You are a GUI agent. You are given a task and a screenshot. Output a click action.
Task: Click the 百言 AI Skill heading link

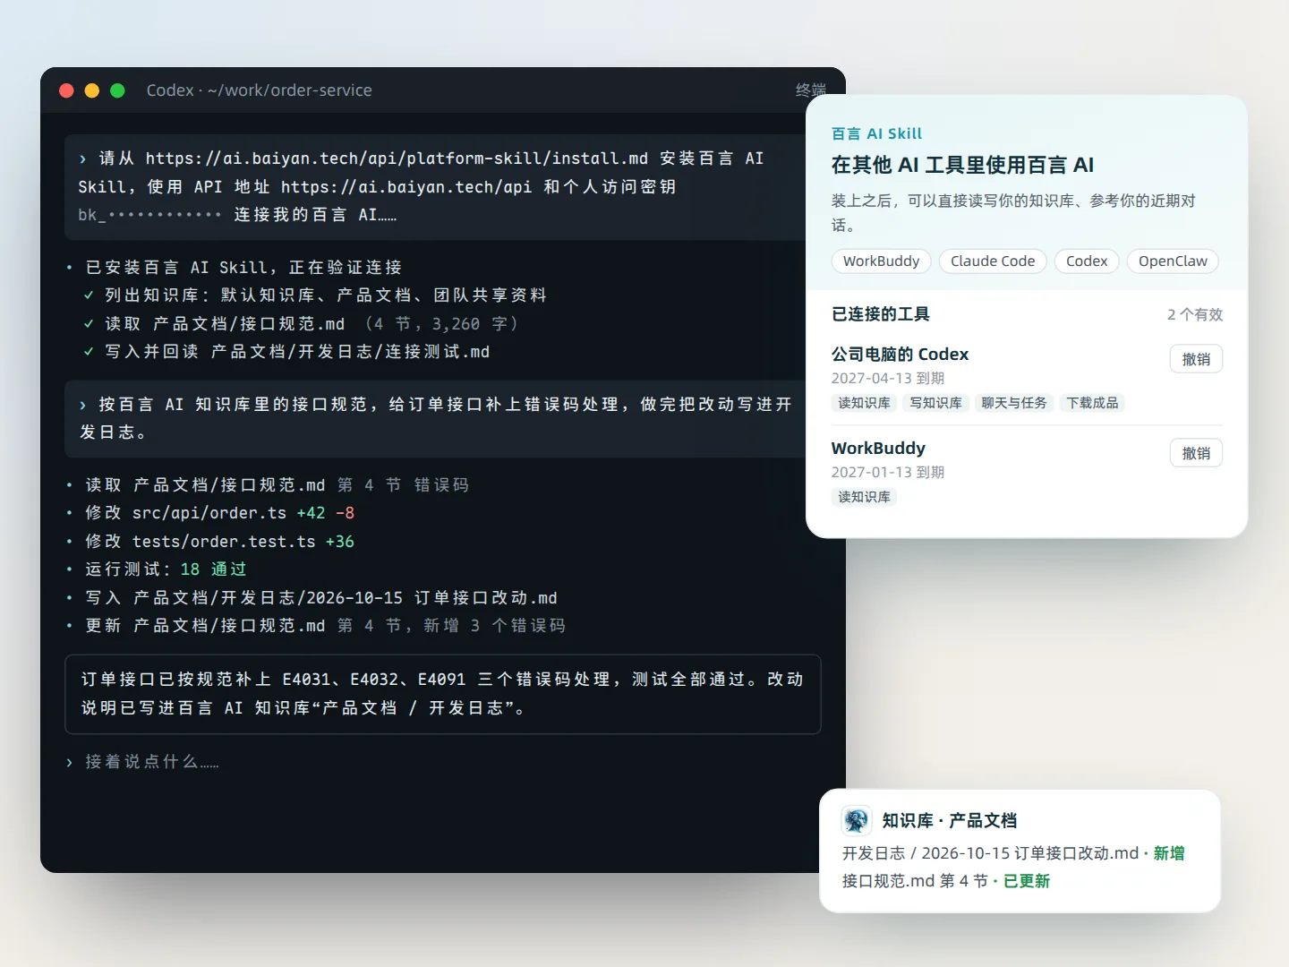876,133
